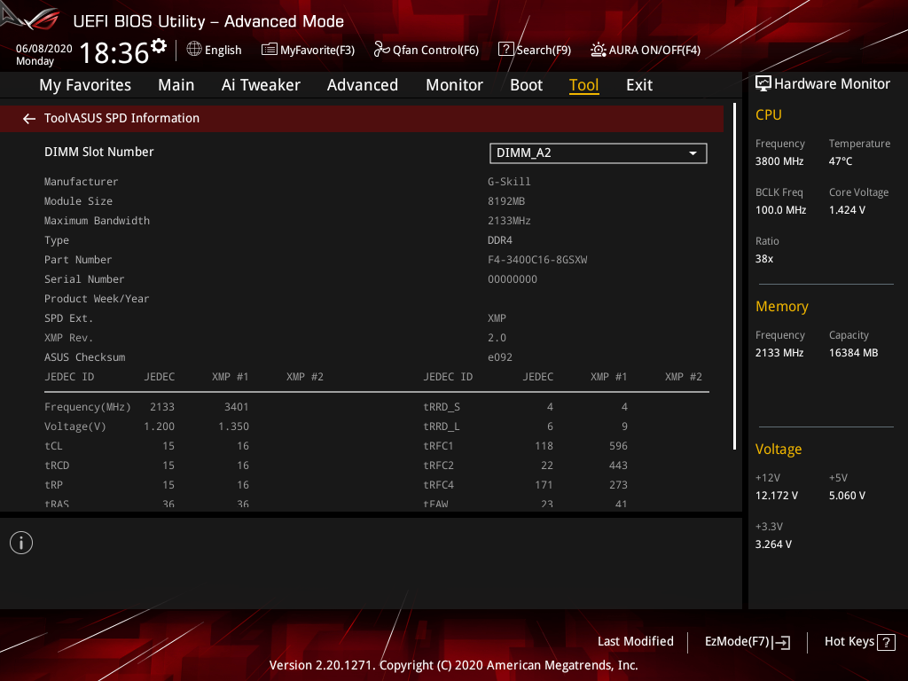Viewport: 908px width, 681px height.
Task: Click the tRP row label
Action: [53, 485]
